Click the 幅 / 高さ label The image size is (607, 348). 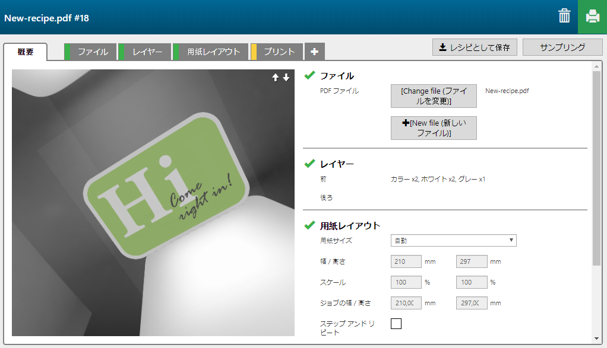pos(333,261)
